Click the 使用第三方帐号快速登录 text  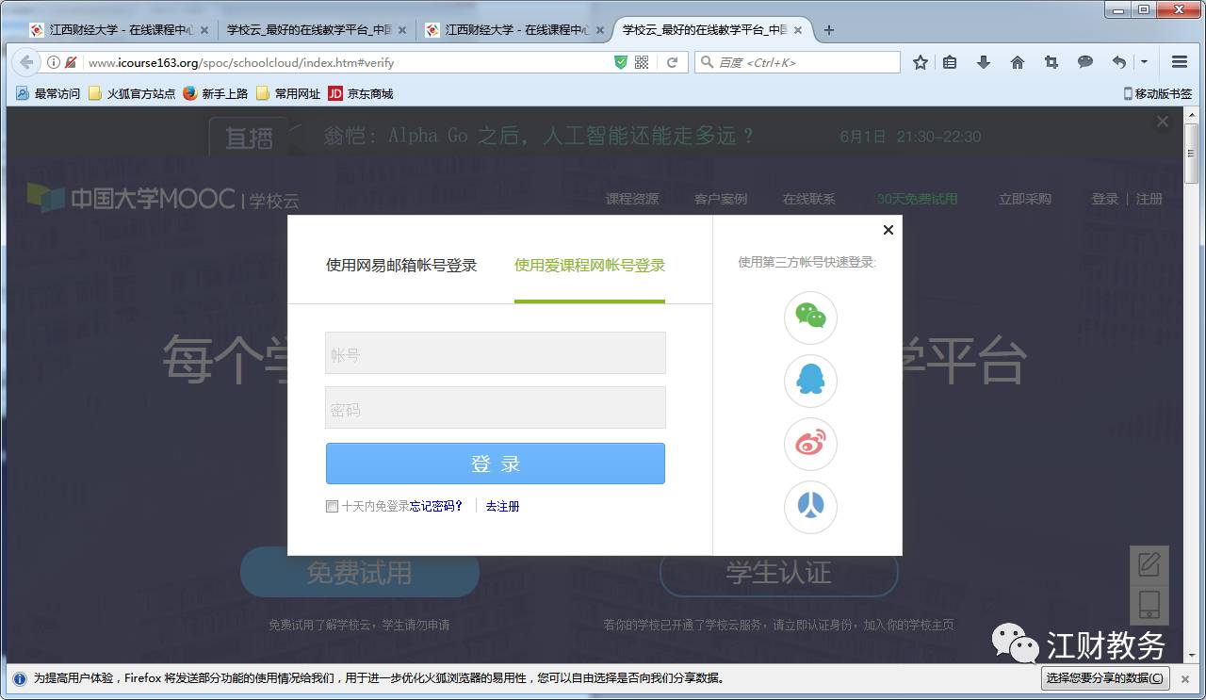click(807, 262)
